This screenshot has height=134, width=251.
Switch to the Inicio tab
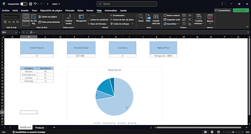click(15, 11)
